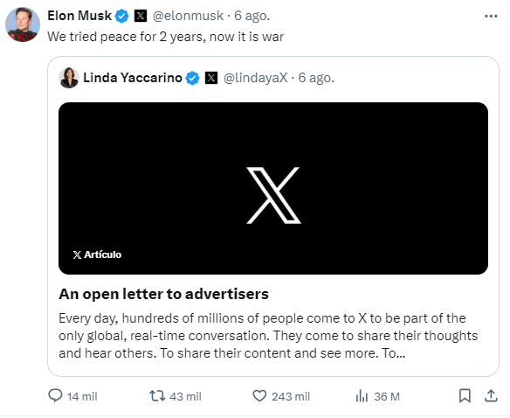Image resolution: width=510 pixels, height=418 pixels.
Task: Click the Elon Musk display name
Action: click(79, 16)
